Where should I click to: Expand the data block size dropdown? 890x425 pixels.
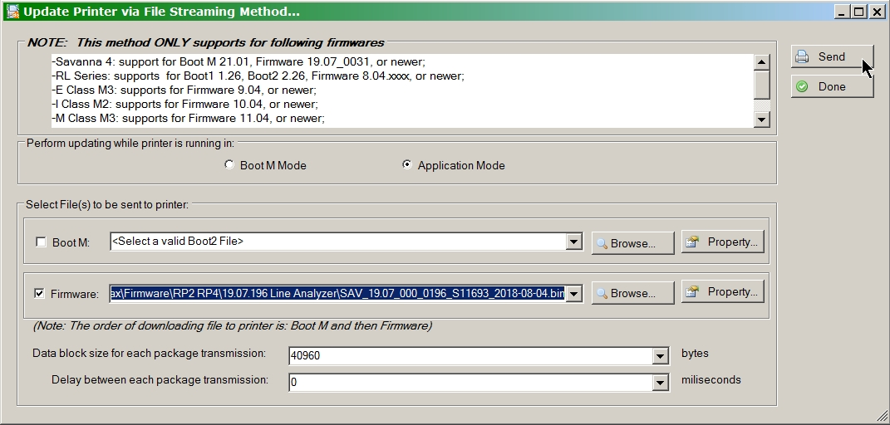coord(660,356)
